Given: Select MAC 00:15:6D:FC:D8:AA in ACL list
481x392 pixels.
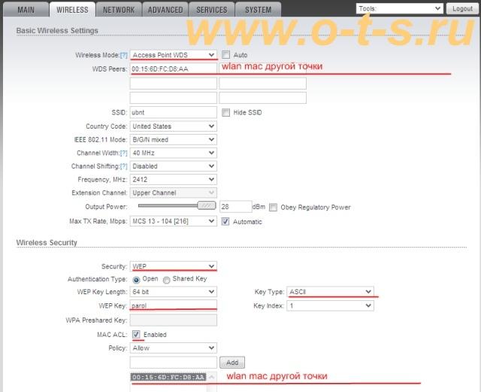Looking at the screenshot, I should pos(168,377).
